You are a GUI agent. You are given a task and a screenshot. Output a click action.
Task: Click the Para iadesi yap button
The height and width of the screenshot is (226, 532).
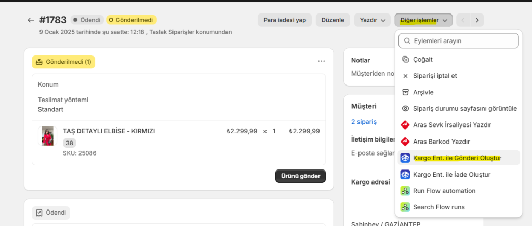point(285,20)
